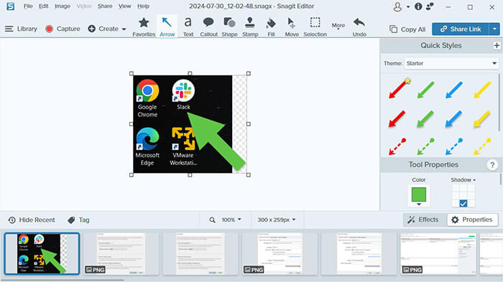Expand the Color swatch dropdown arrow
The width and height of the screenshot is (503, 282).
point(419,204)
